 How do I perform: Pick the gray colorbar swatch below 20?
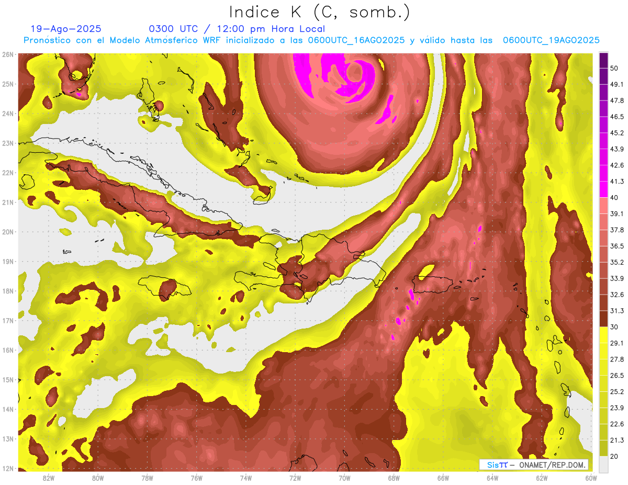coord(603,464)
